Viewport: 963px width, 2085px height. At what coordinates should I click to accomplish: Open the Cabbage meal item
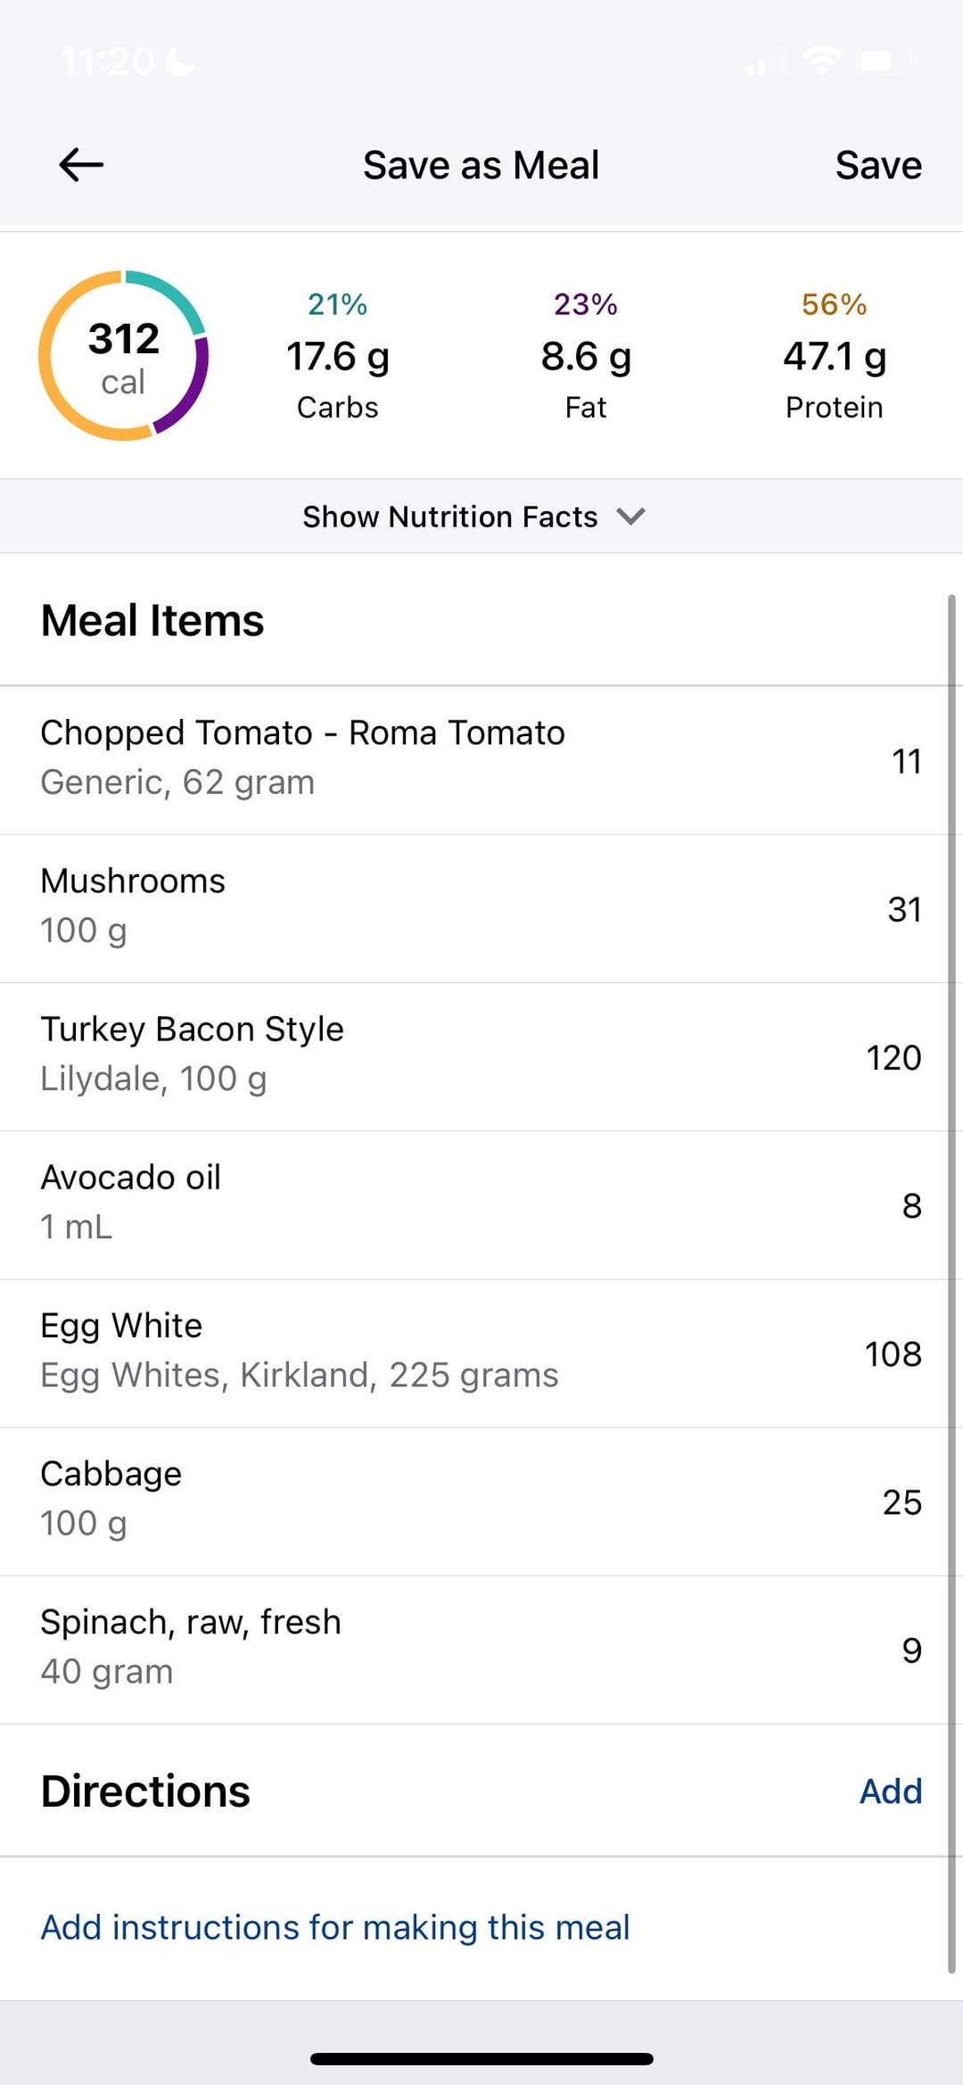pos(473,1499)
